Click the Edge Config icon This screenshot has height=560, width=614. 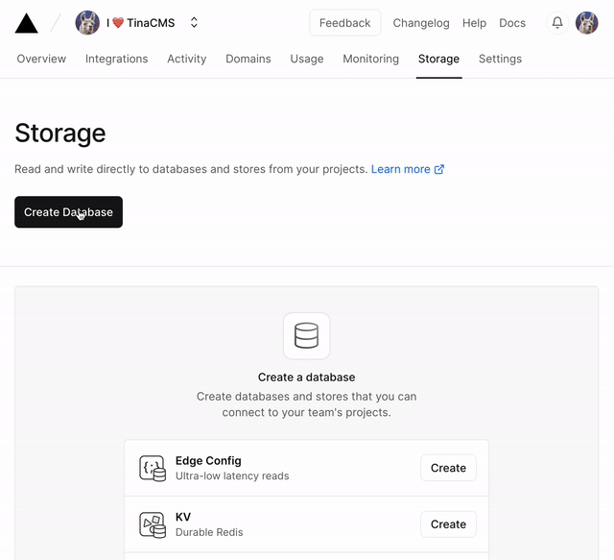[x=153, y=468]
